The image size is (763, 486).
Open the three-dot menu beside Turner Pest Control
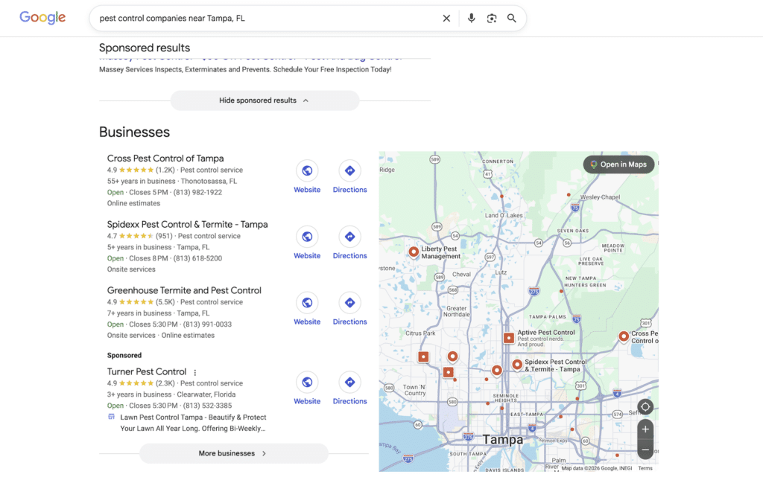195,373
